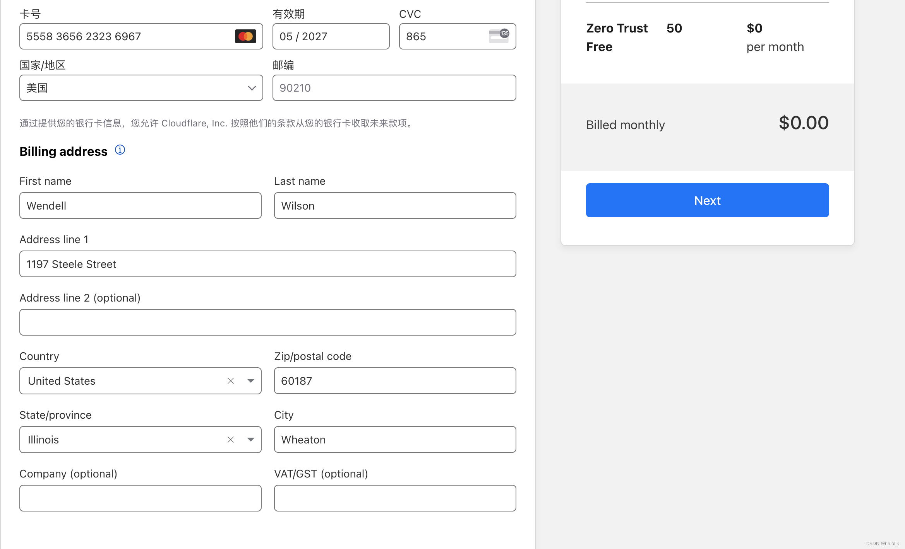Click the 邮编 postal code field
Viewport: 905px width, 549px height.
[x=394, y=88]
